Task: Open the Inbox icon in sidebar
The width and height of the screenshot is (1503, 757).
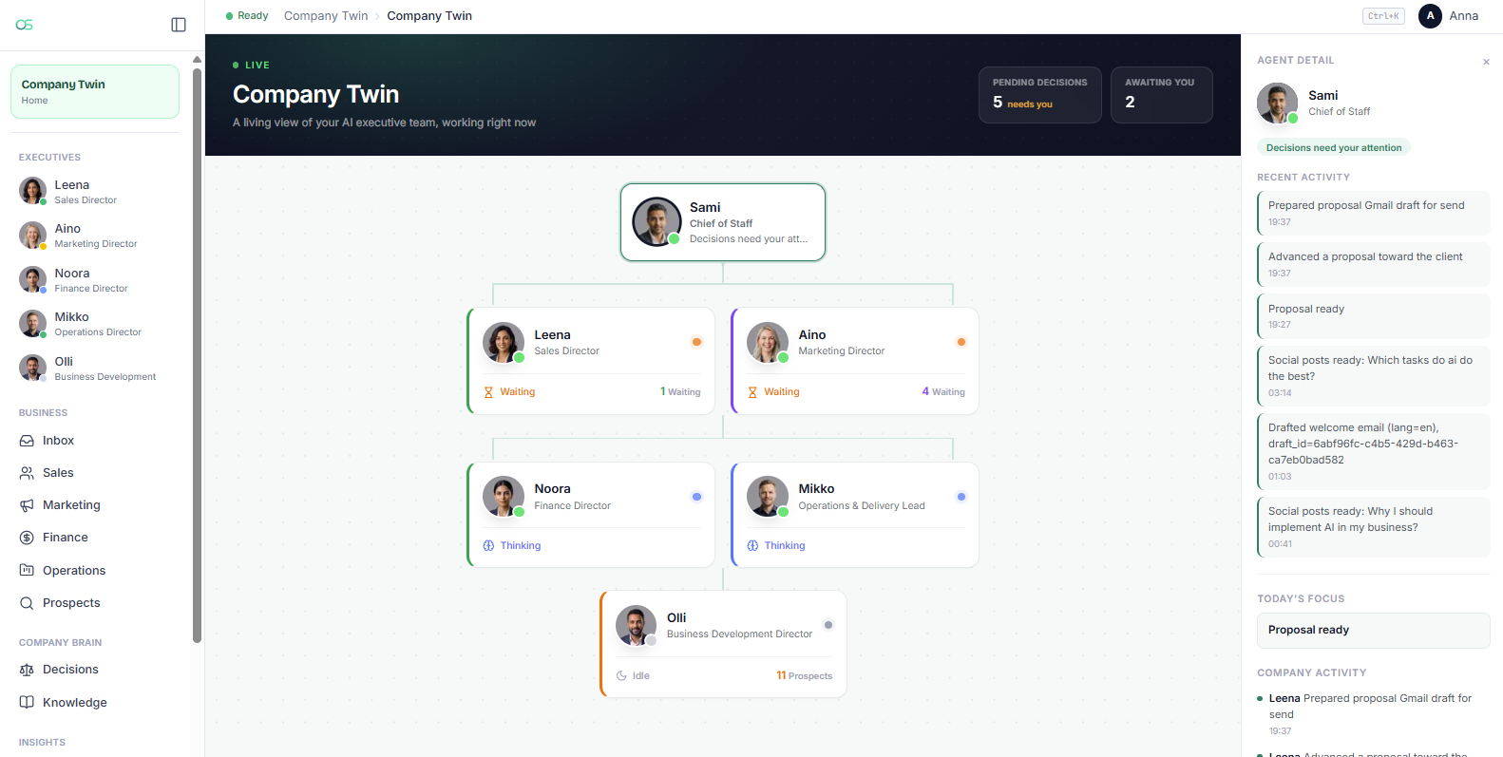Action: (27, 441)
